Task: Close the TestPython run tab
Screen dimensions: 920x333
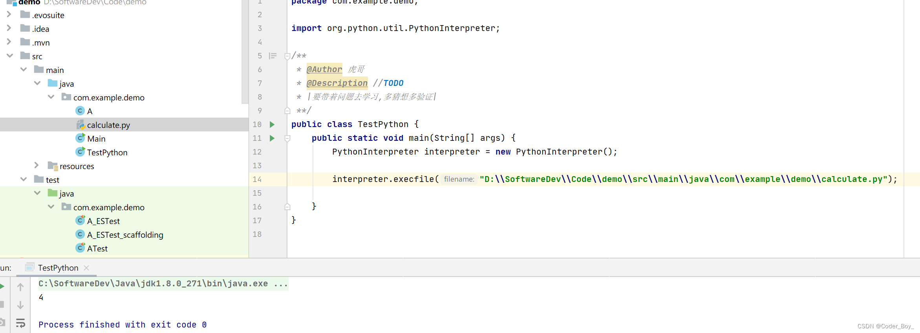Action: pos(86,267)
